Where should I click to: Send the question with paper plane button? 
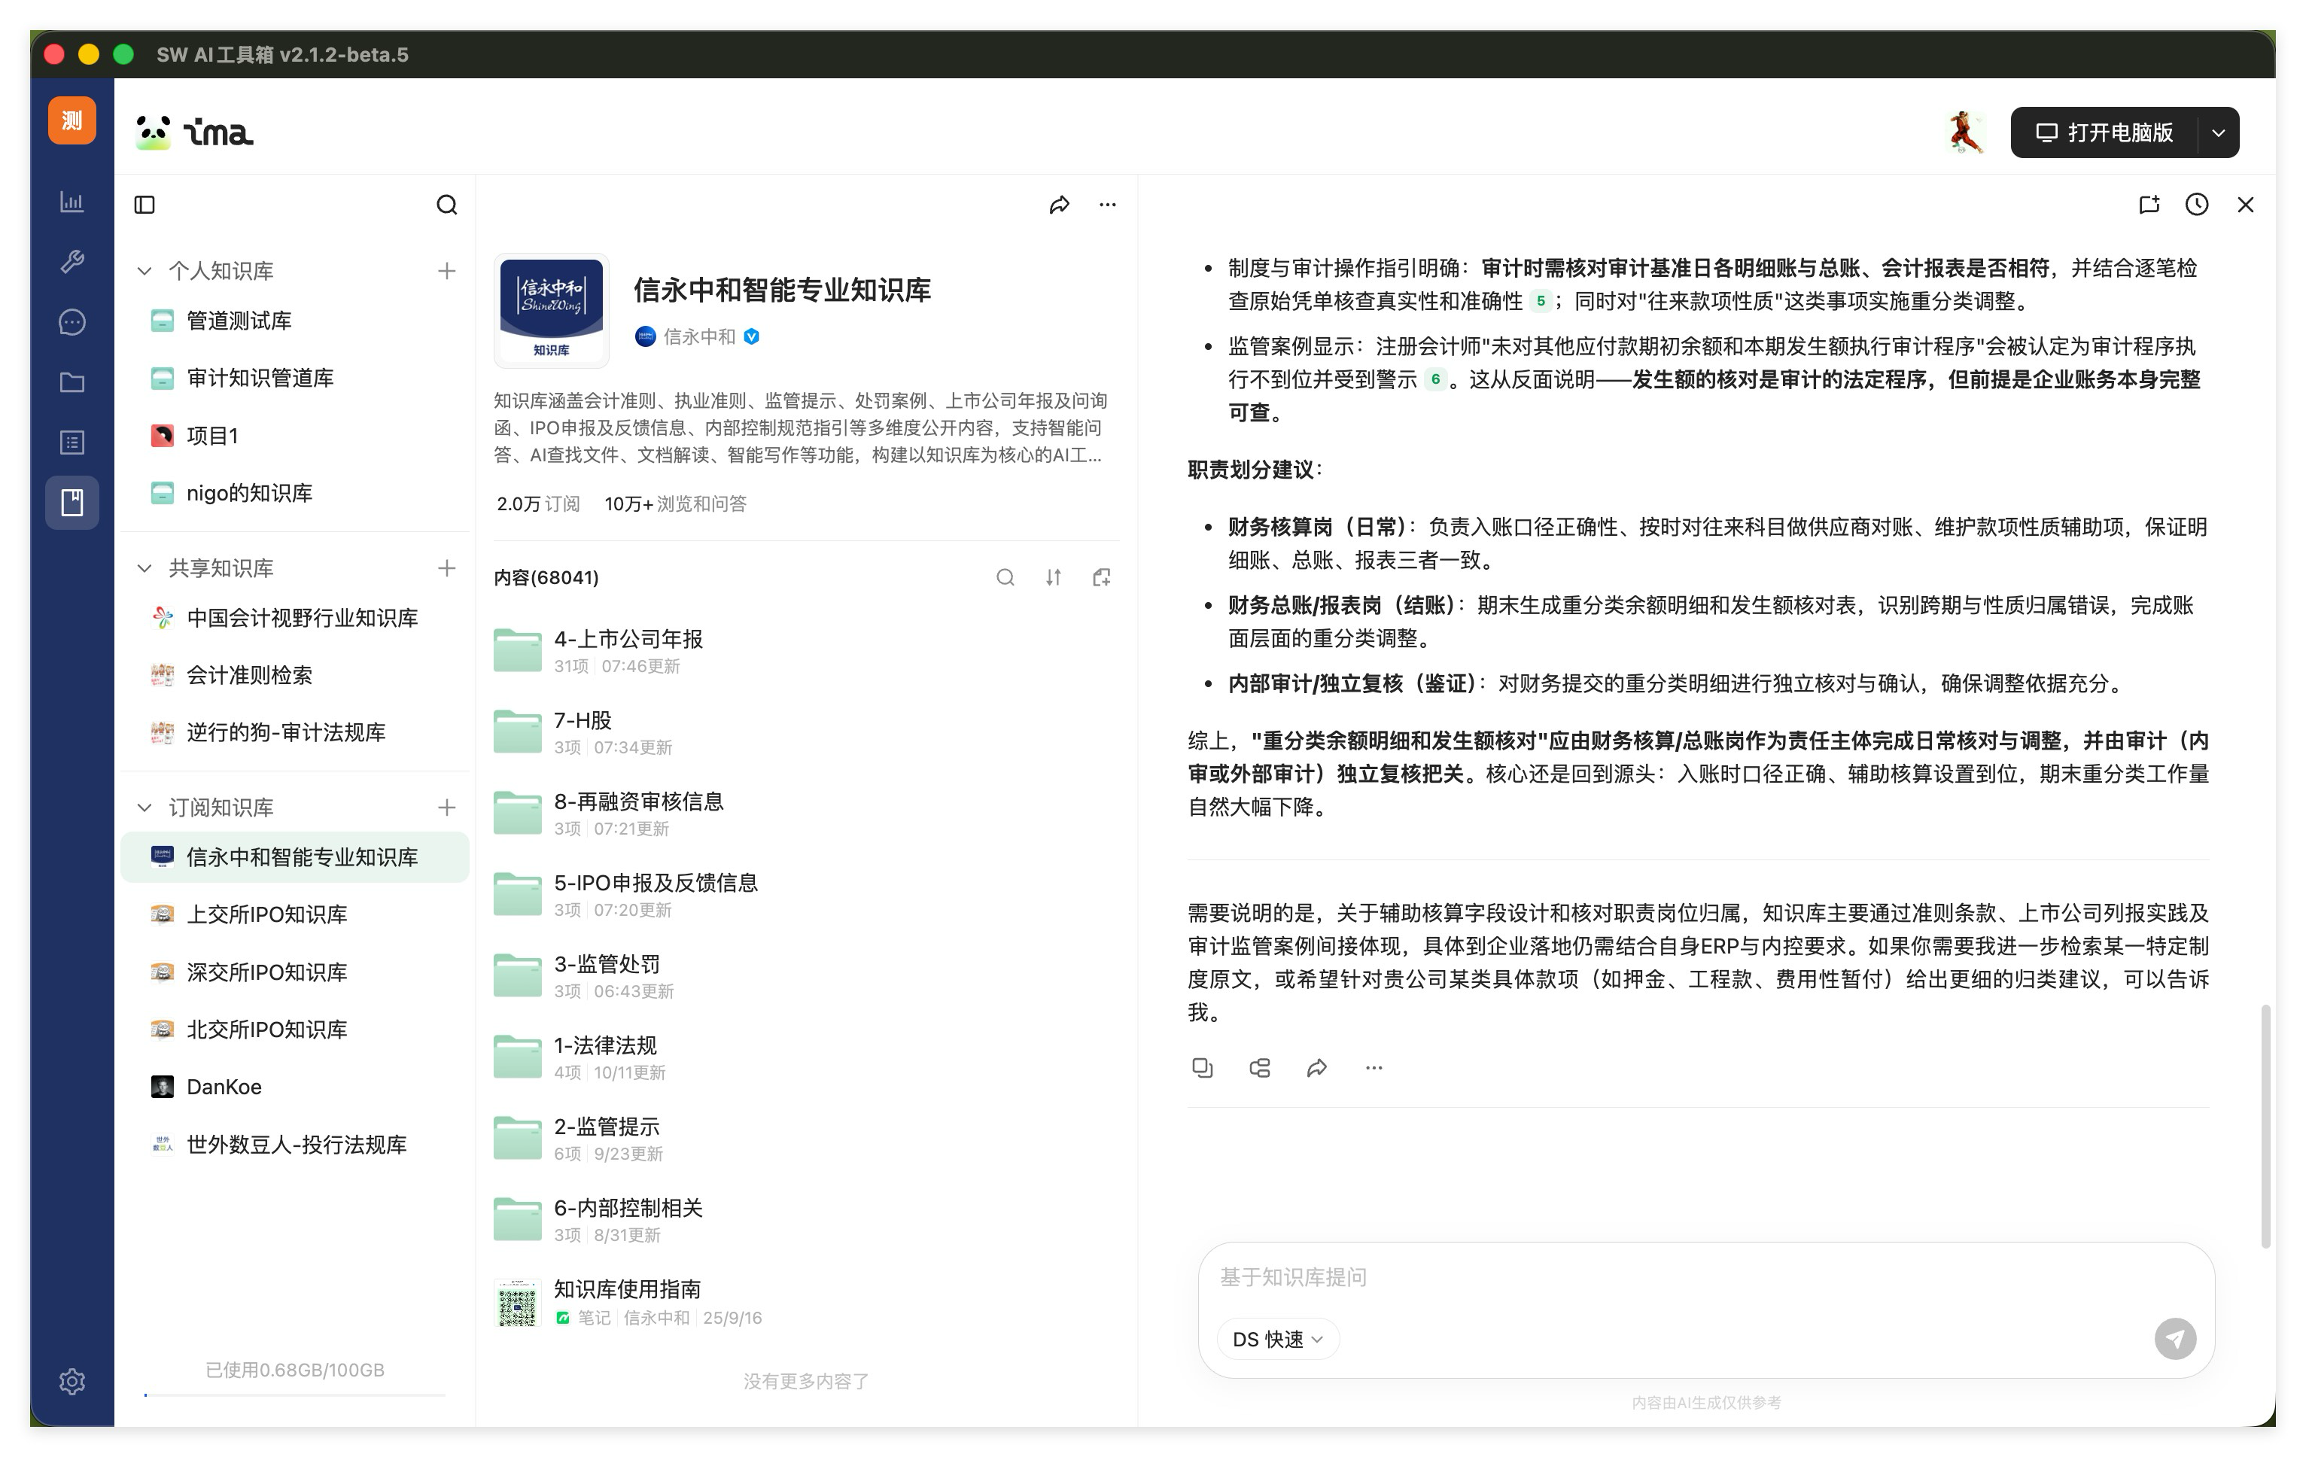2175,1338
